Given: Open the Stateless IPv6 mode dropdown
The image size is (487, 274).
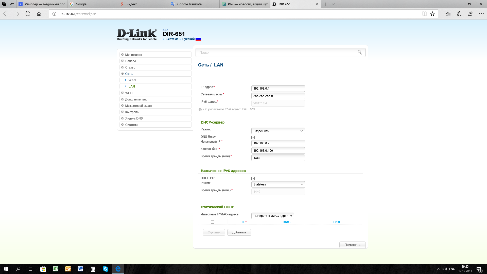Looking at the screenshot, I should pos(278,184).
